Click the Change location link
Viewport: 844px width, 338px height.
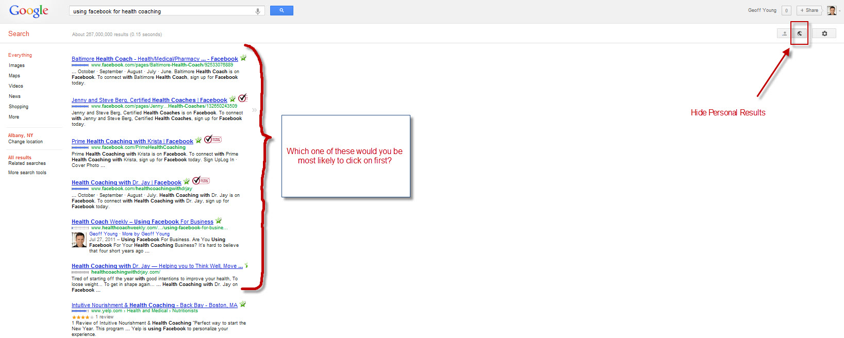25,142
